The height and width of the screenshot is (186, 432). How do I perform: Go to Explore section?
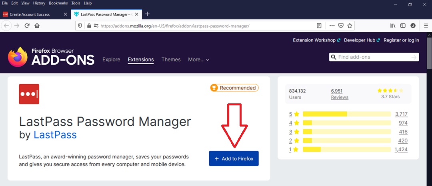[111, 59]
